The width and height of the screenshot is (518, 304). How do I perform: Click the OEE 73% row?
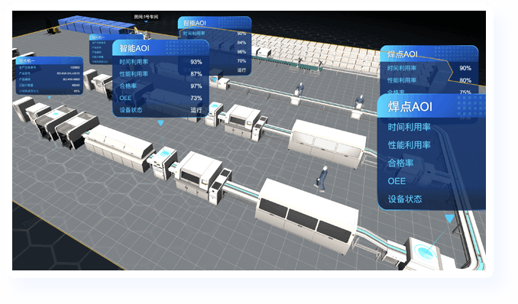pyautogui.click(x=160, y=98)
